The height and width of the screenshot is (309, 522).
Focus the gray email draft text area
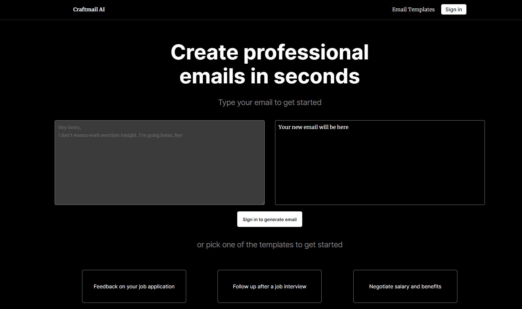tap(160, 163)
